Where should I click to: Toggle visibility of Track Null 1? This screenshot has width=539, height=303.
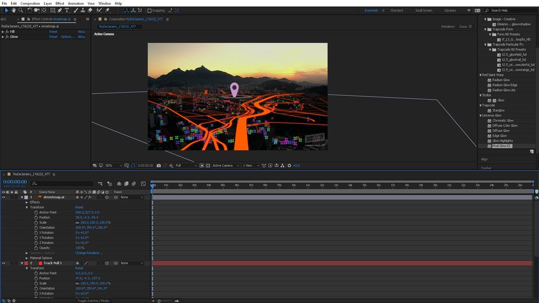click(x=4, y=263)
